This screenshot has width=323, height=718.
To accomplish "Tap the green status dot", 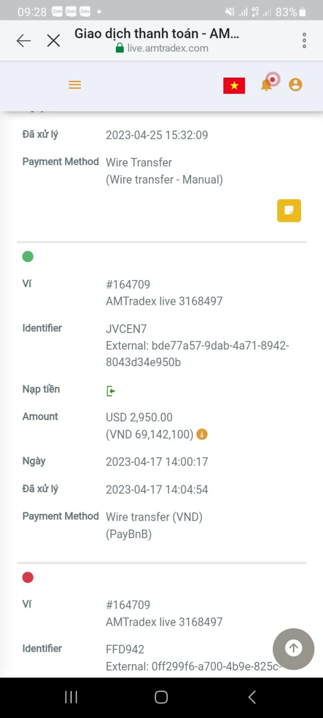I will pyautogui.click(x=28, y=257).
